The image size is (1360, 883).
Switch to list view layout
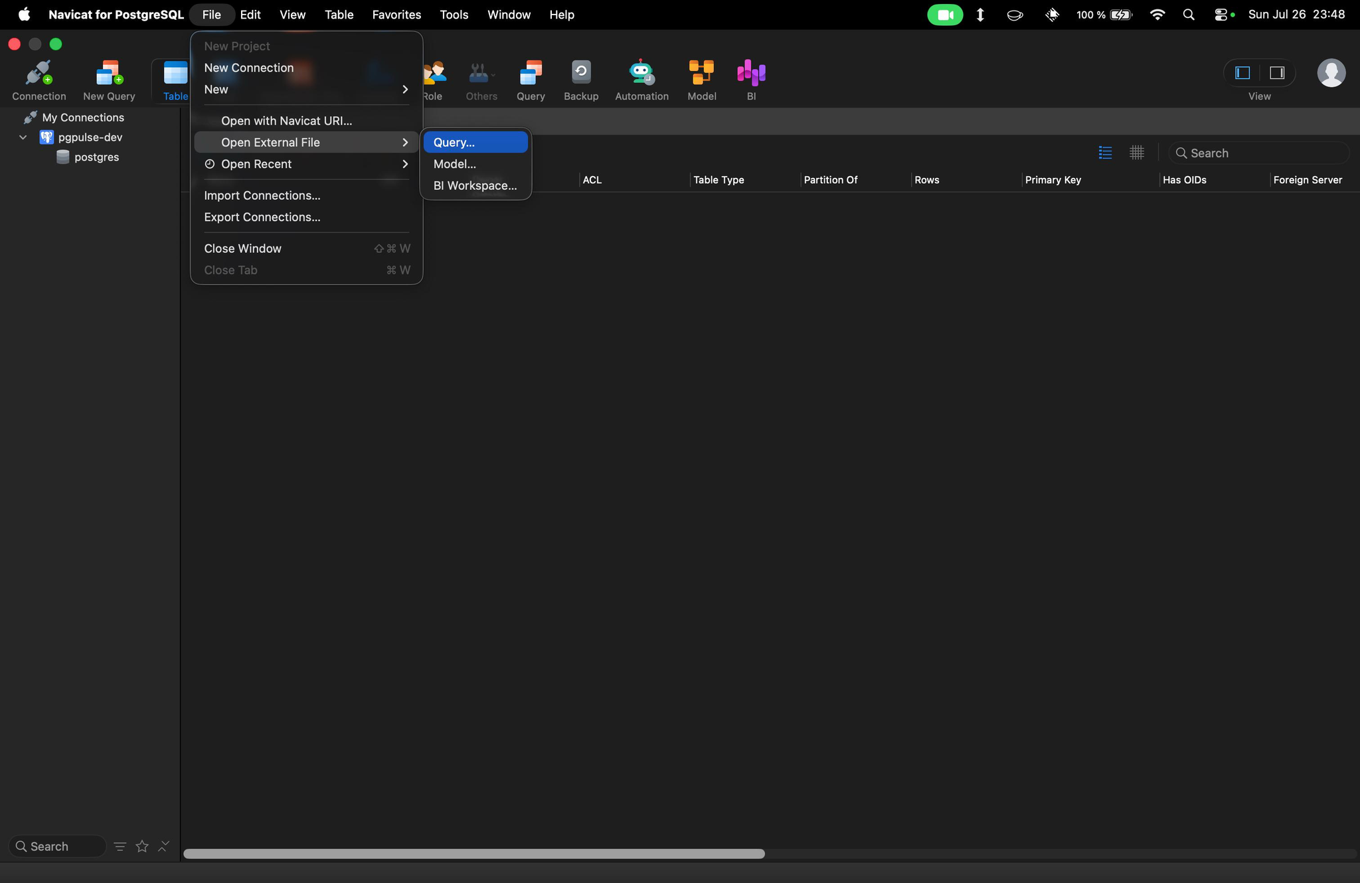coord(1105,153)
